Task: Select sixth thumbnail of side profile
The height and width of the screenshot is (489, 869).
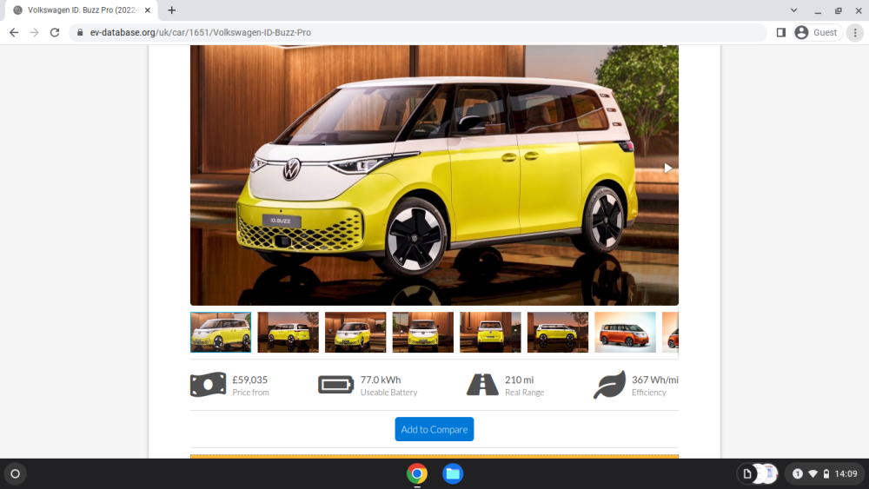Action: pyautogui.click(x=558, y=333)
